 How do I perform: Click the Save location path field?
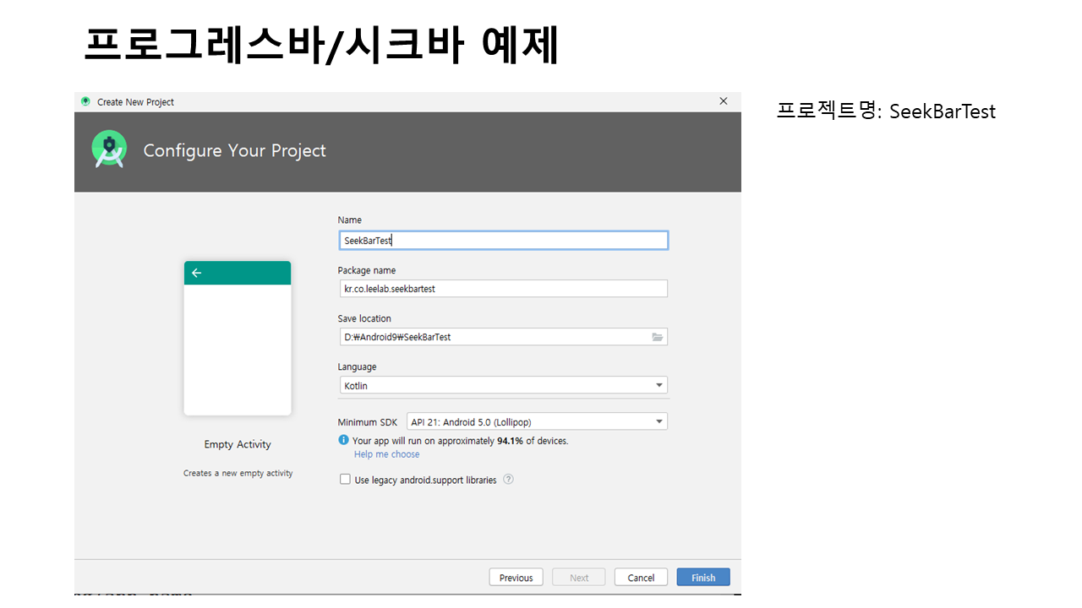tap(493, 337)
